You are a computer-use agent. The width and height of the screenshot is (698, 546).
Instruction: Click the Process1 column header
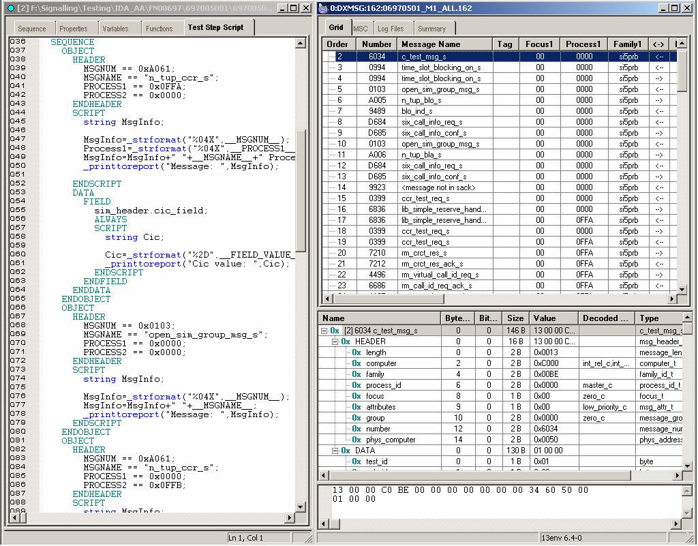(583, 44)
